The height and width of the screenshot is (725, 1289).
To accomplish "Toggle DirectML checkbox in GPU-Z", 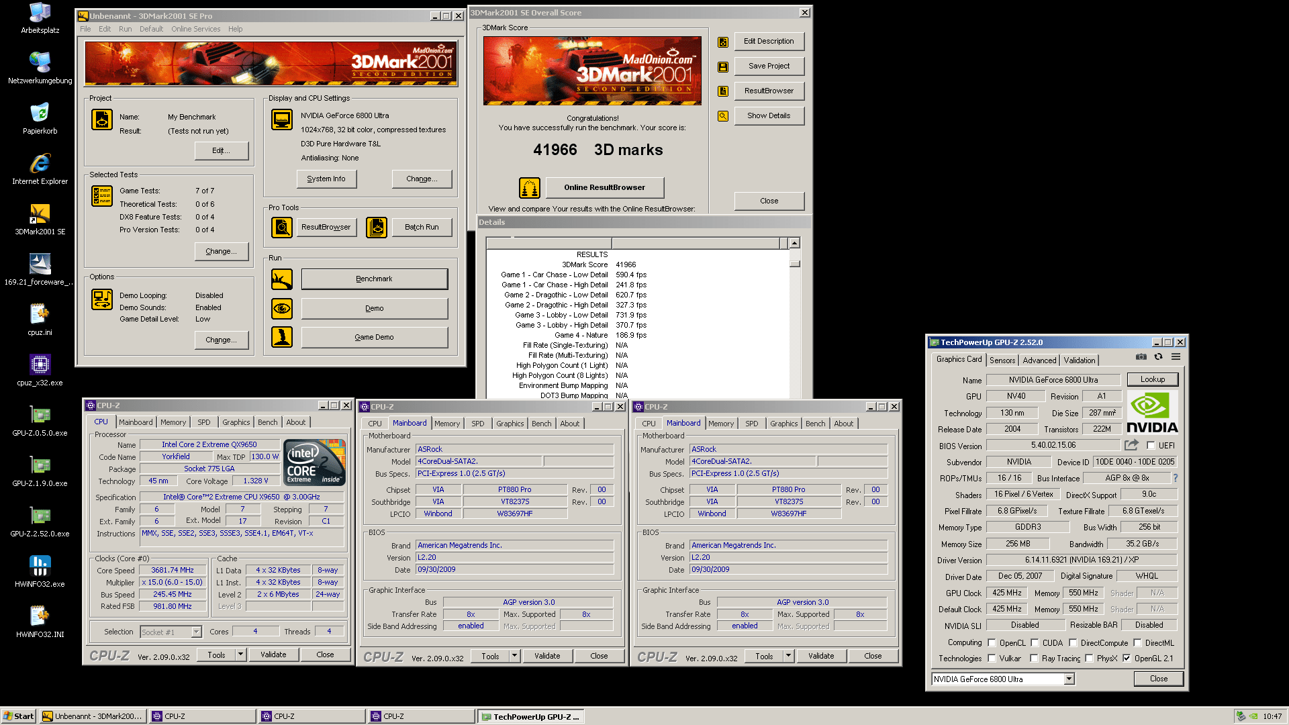I will pyautogui.click(x=1137, y=642).
